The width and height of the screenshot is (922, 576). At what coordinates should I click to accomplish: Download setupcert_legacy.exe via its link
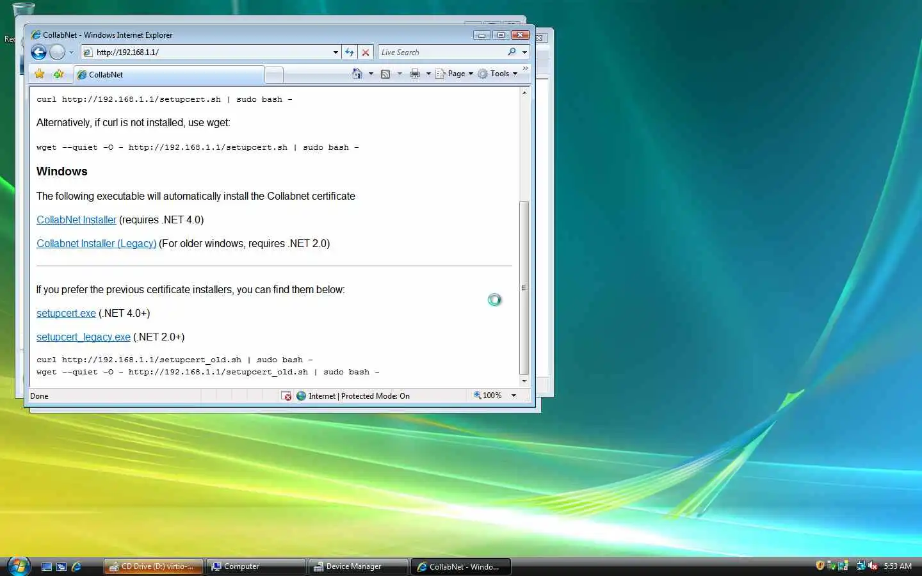tap(83, 337)
